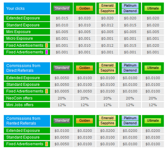This screenshot has height=150, width=168.
Task: Choose Diamond badge in Direct Referrals header
Action: pos(130,71)
